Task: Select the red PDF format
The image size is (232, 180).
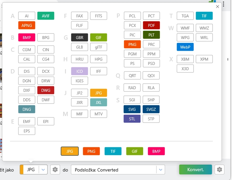Action: point(151,25)
